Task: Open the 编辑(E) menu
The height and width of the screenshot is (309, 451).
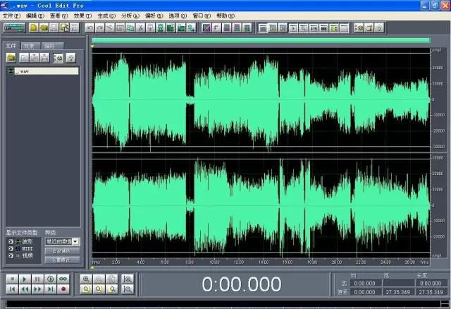Action: point(35,16)
